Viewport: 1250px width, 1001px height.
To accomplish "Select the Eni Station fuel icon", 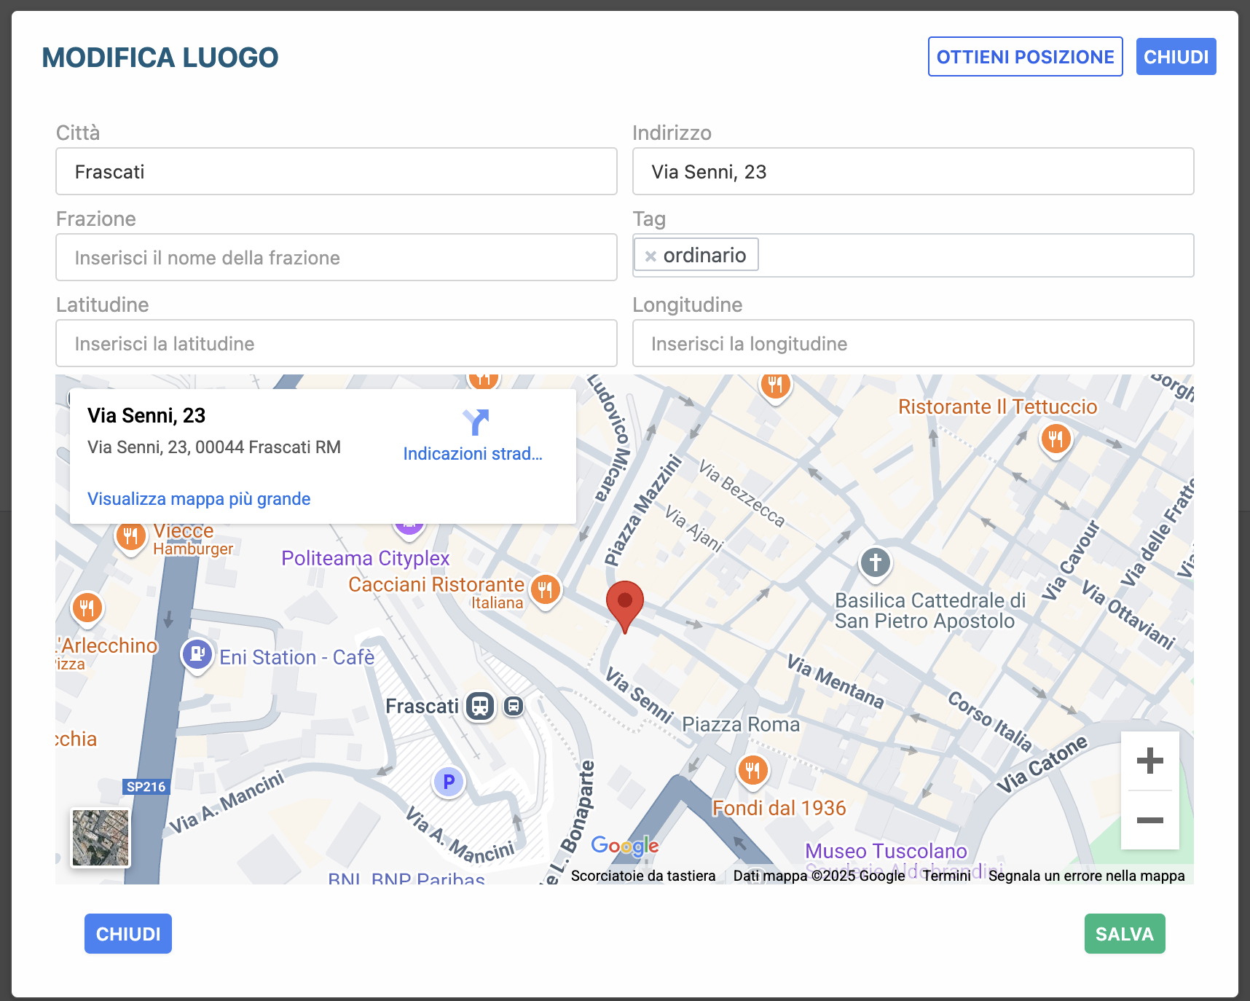I will (x=197, y=654).
